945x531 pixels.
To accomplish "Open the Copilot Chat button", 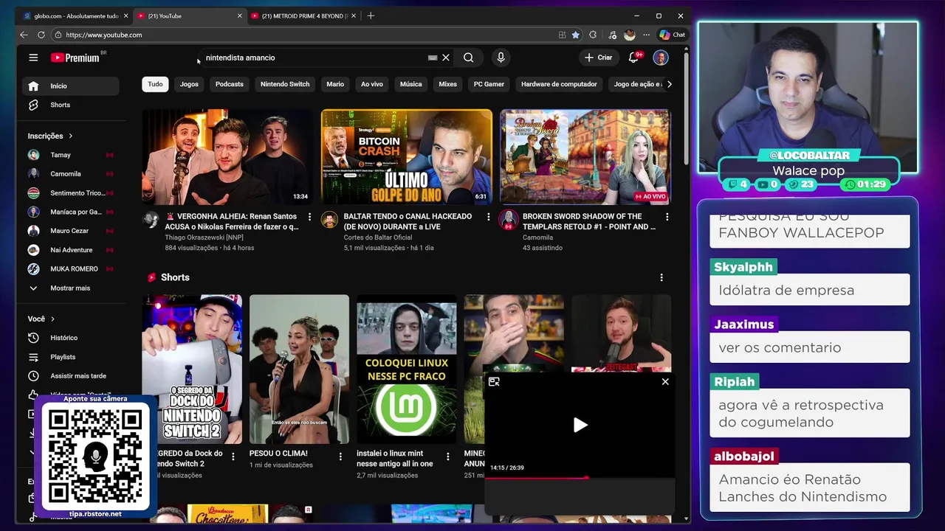I will pos(673,35).
